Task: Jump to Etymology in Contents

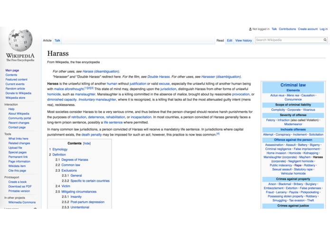Action: [x=60, y=149]
